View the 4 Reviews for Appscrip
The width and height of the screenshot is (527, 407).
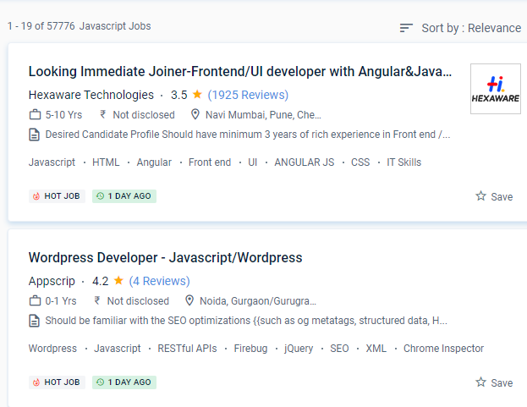coord(159,281)
